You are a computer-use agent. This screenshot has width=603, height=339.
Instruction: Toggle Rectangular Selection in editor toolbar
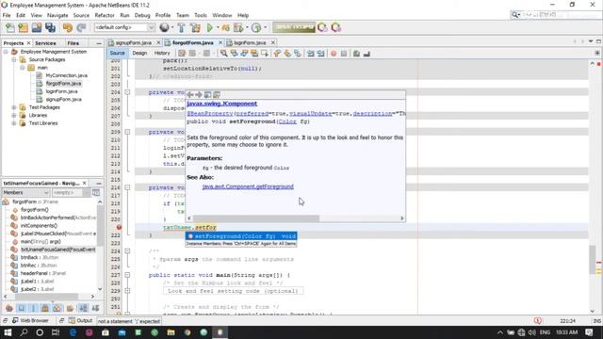coord(265,54)
